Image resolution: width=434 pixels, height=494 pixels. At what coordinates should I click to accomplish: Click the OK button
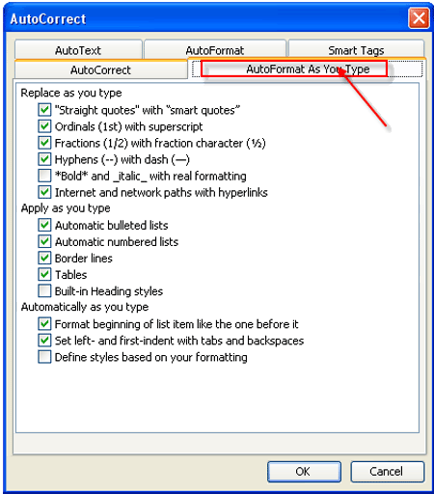pos(304,472)
